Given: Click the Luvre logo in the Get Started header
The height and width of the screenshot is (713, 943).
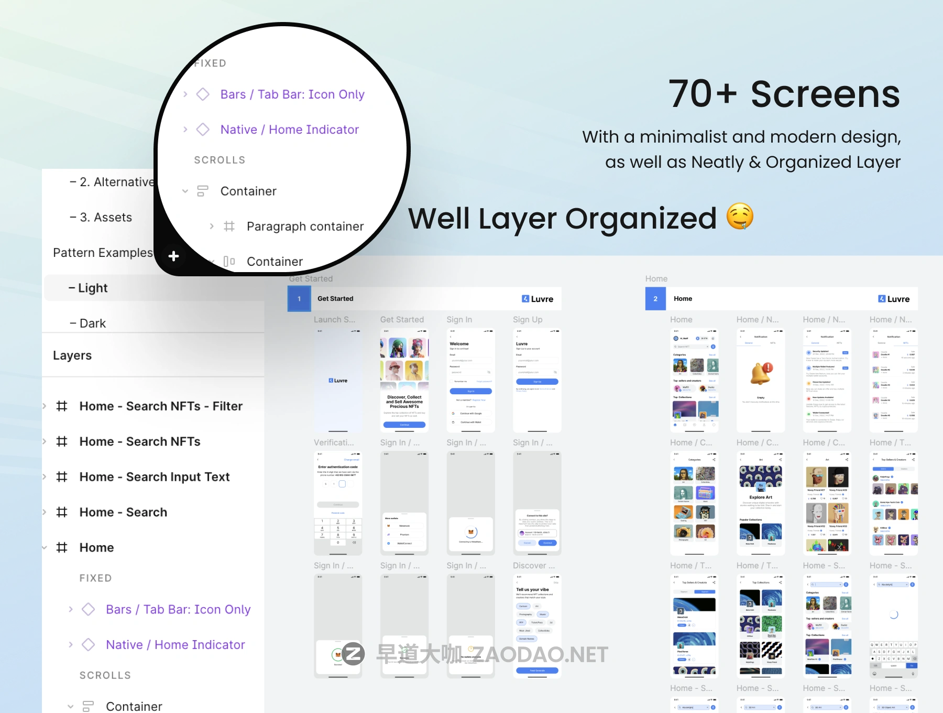Looking at the screenshot, I should (537, 299).
